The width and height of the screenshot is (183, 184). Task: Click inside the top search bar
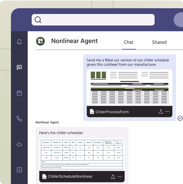pyautogui.click(x=93, y=20)
